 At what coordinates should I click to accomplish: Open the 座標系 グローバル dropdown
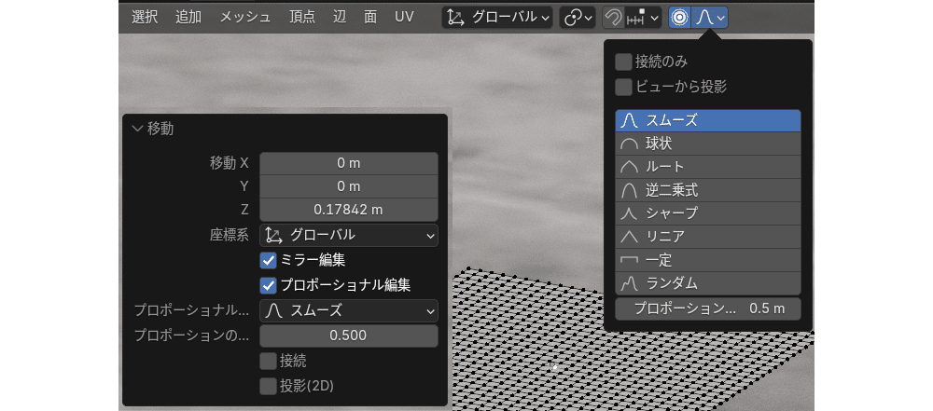[x=349, y=236]
